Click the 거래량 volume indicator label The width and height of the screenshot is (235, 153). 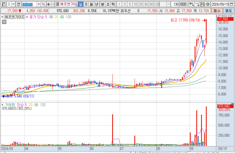10,105
